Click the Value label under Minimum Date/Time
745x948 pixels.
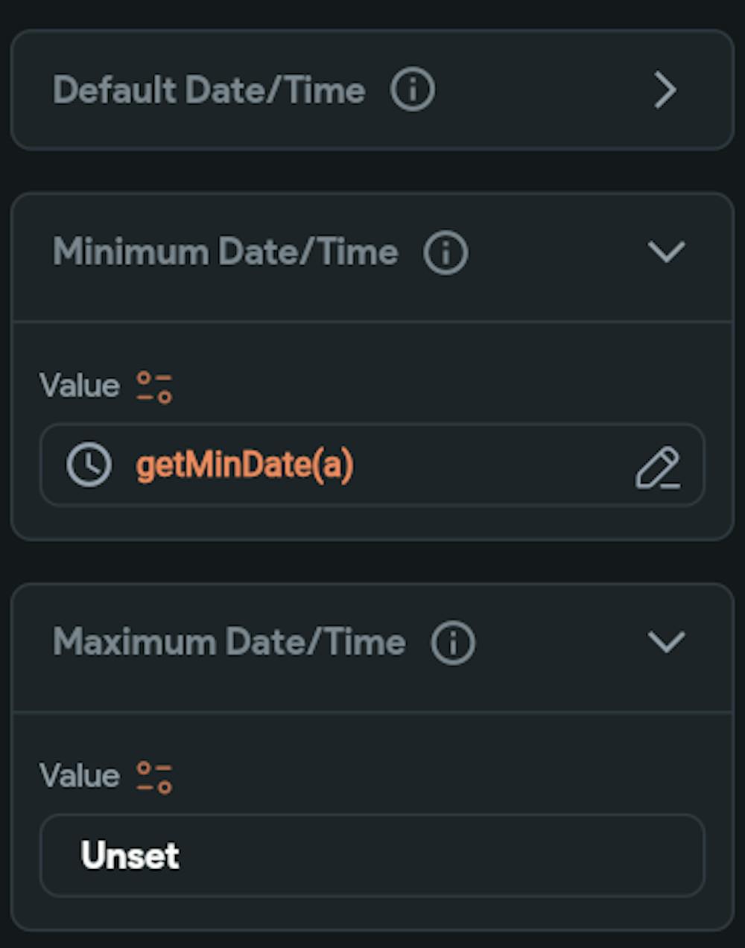(x=79, y=386)
